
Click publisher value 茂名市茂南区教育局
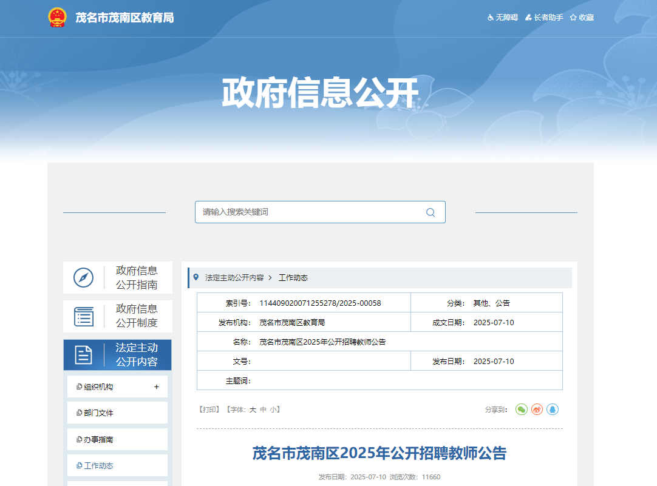pos(292,323)
